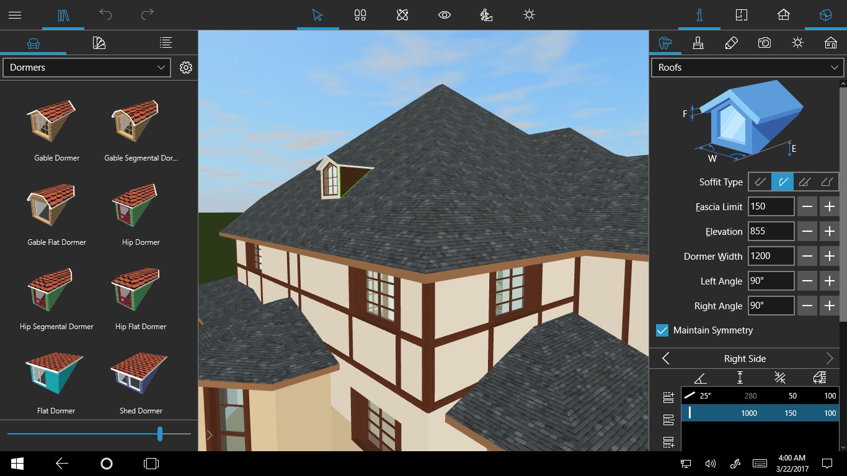
Task: Choose the Walk Upstairs tool
Action: (487, 14)
